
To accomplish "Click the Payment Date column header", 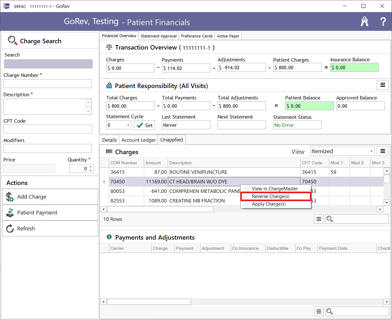I will point(347,248).
